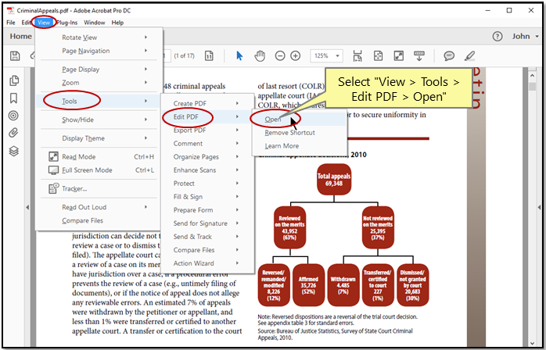This screenshot has width=546, height=350.
Task: Select Tools in the View menu
Action: click(99, 101)
